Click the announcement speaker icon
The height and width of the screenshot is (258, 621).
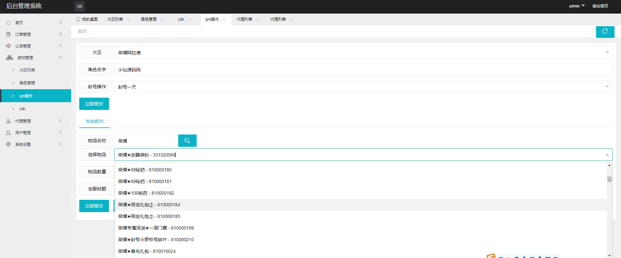(x=8, y=46)
